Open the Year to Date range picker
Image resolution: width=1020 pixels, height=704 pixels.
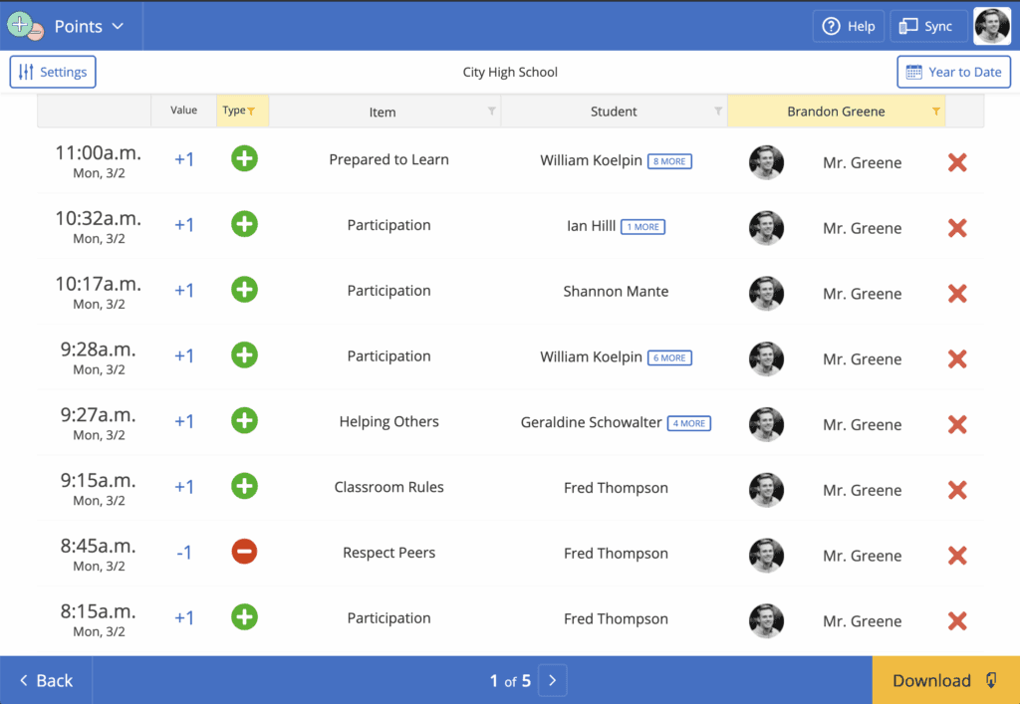953,72
